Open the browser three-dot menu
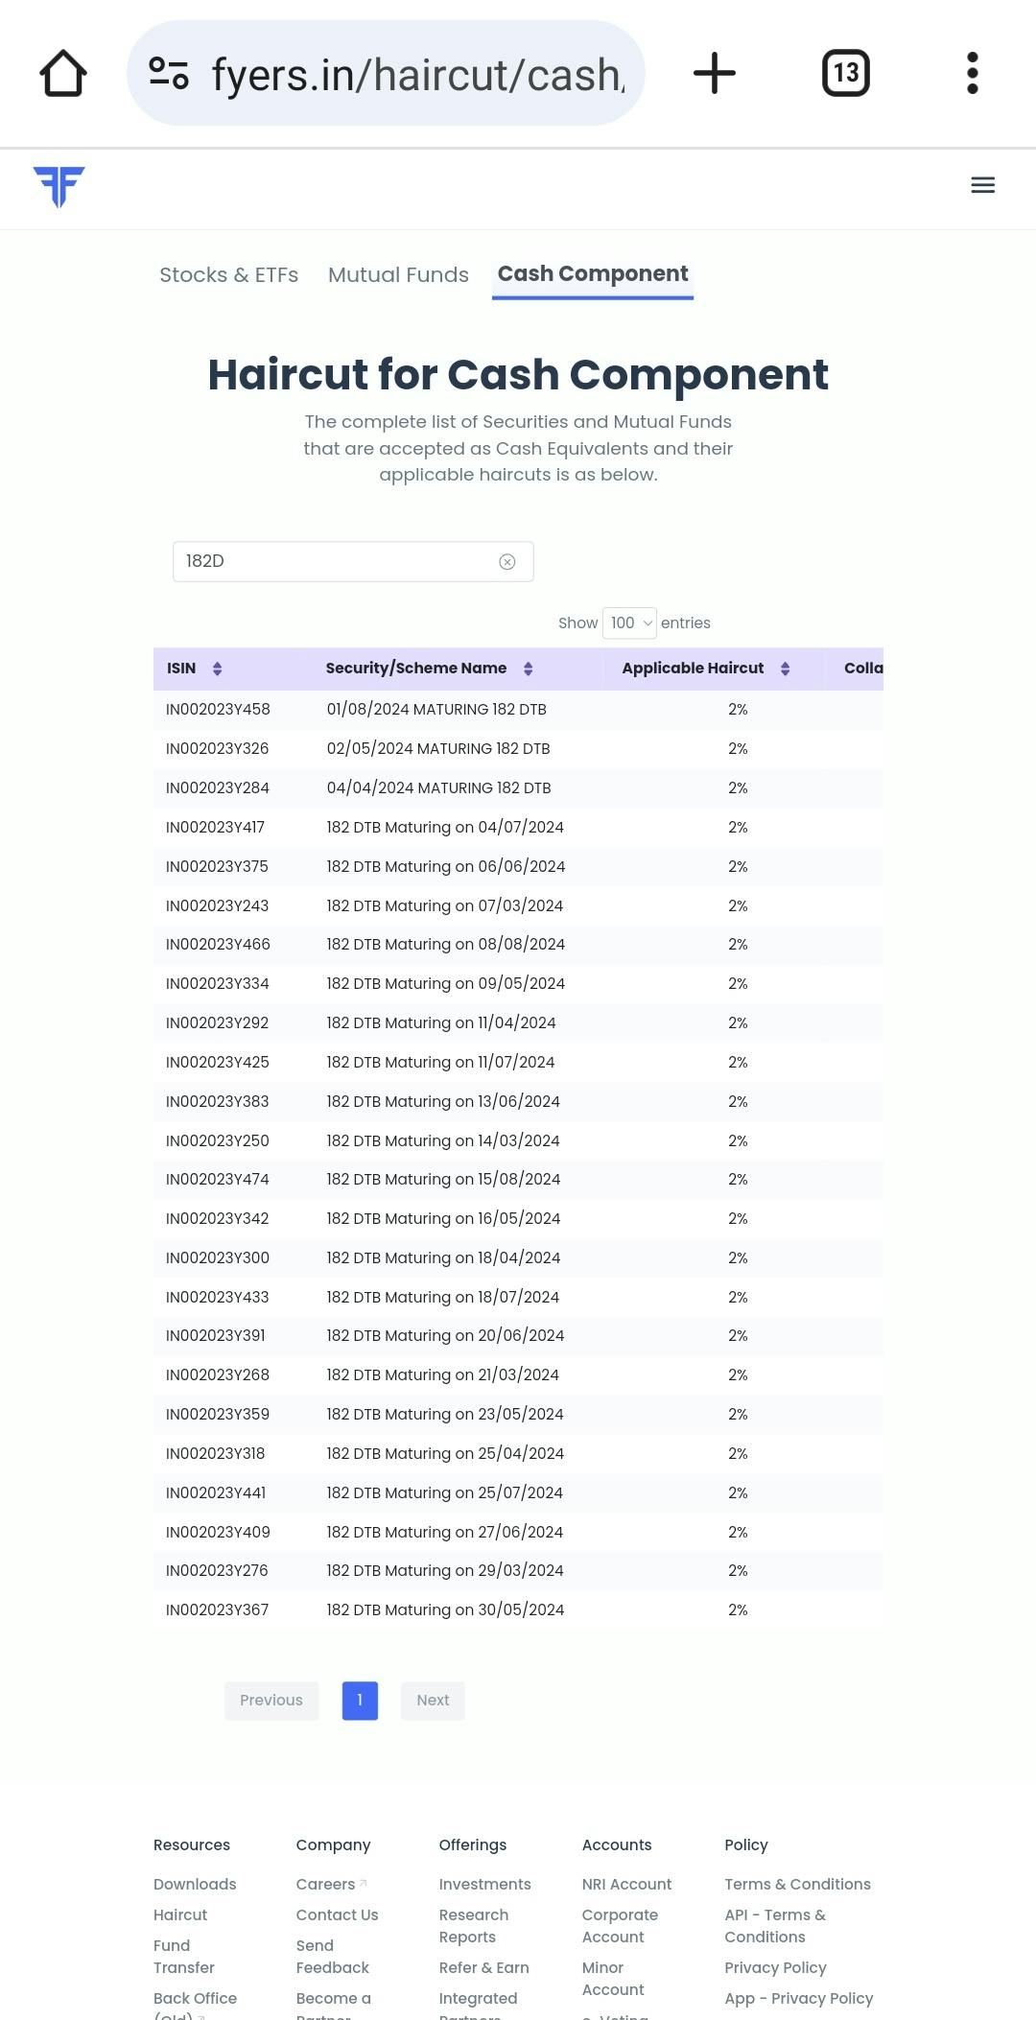This screenshot has width=1036, height=2020. 972,74
